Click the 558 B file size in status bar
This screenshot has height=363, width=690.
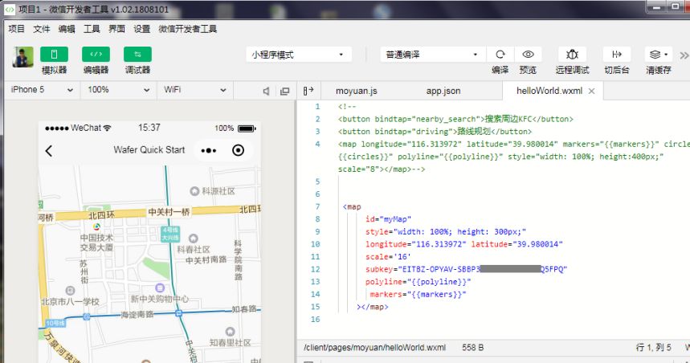[472, 348]
